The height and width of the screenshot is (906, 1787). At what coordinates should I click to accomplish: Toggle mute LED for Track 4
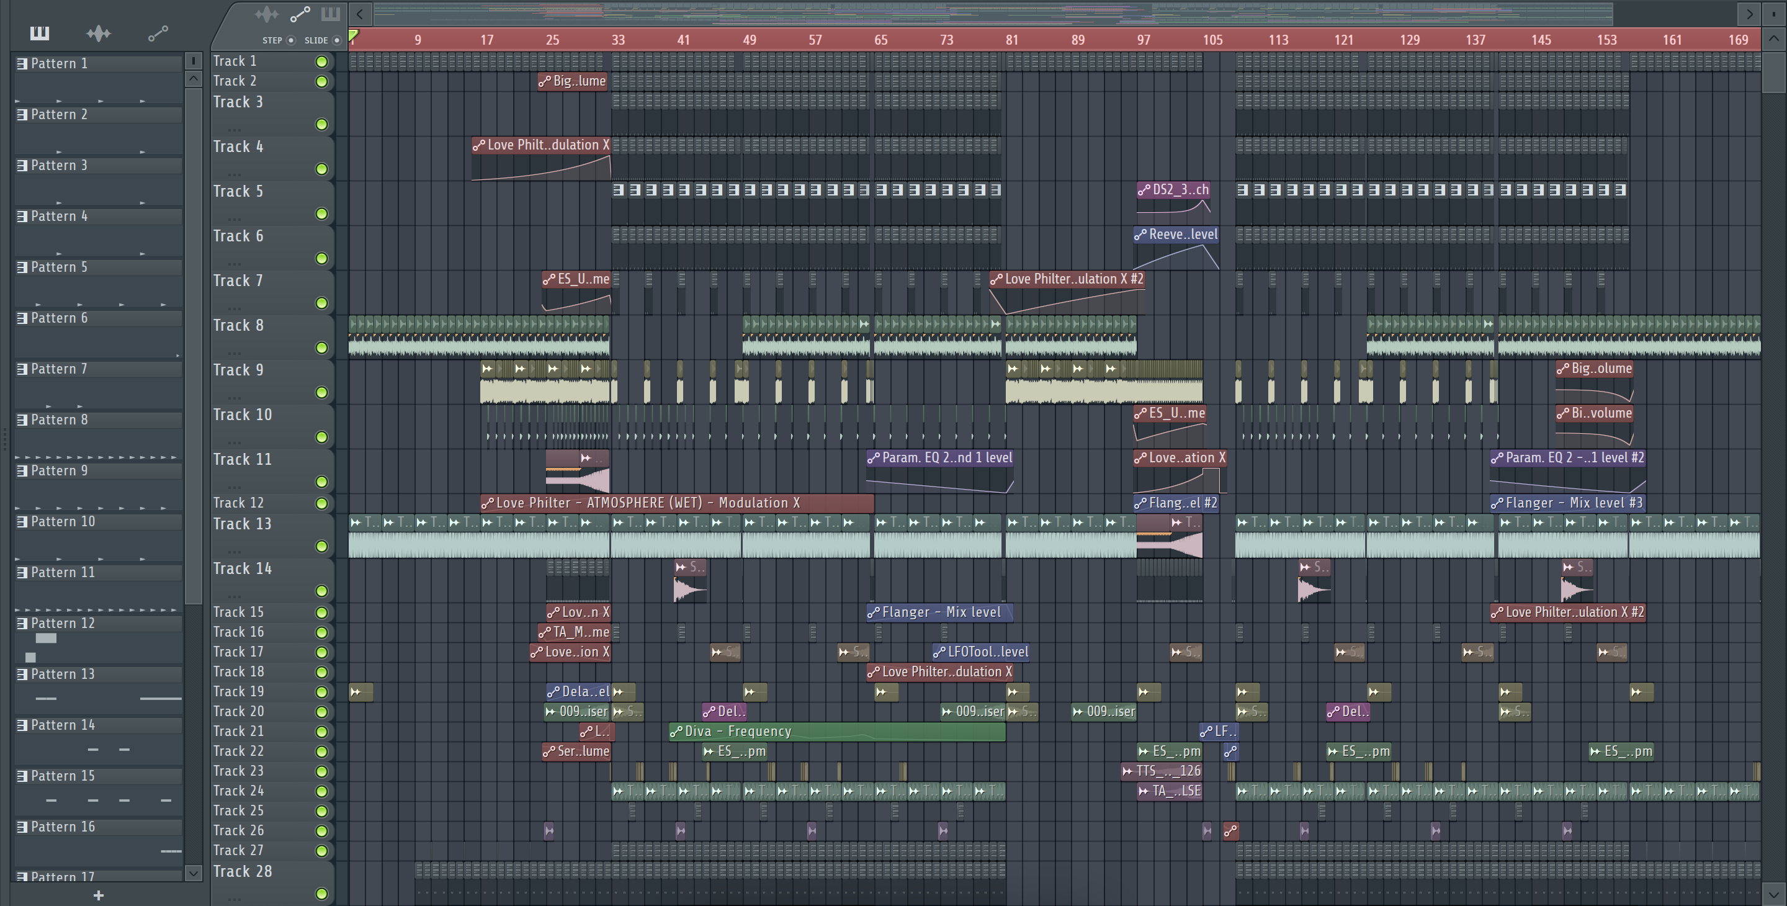tap(322, 169)
